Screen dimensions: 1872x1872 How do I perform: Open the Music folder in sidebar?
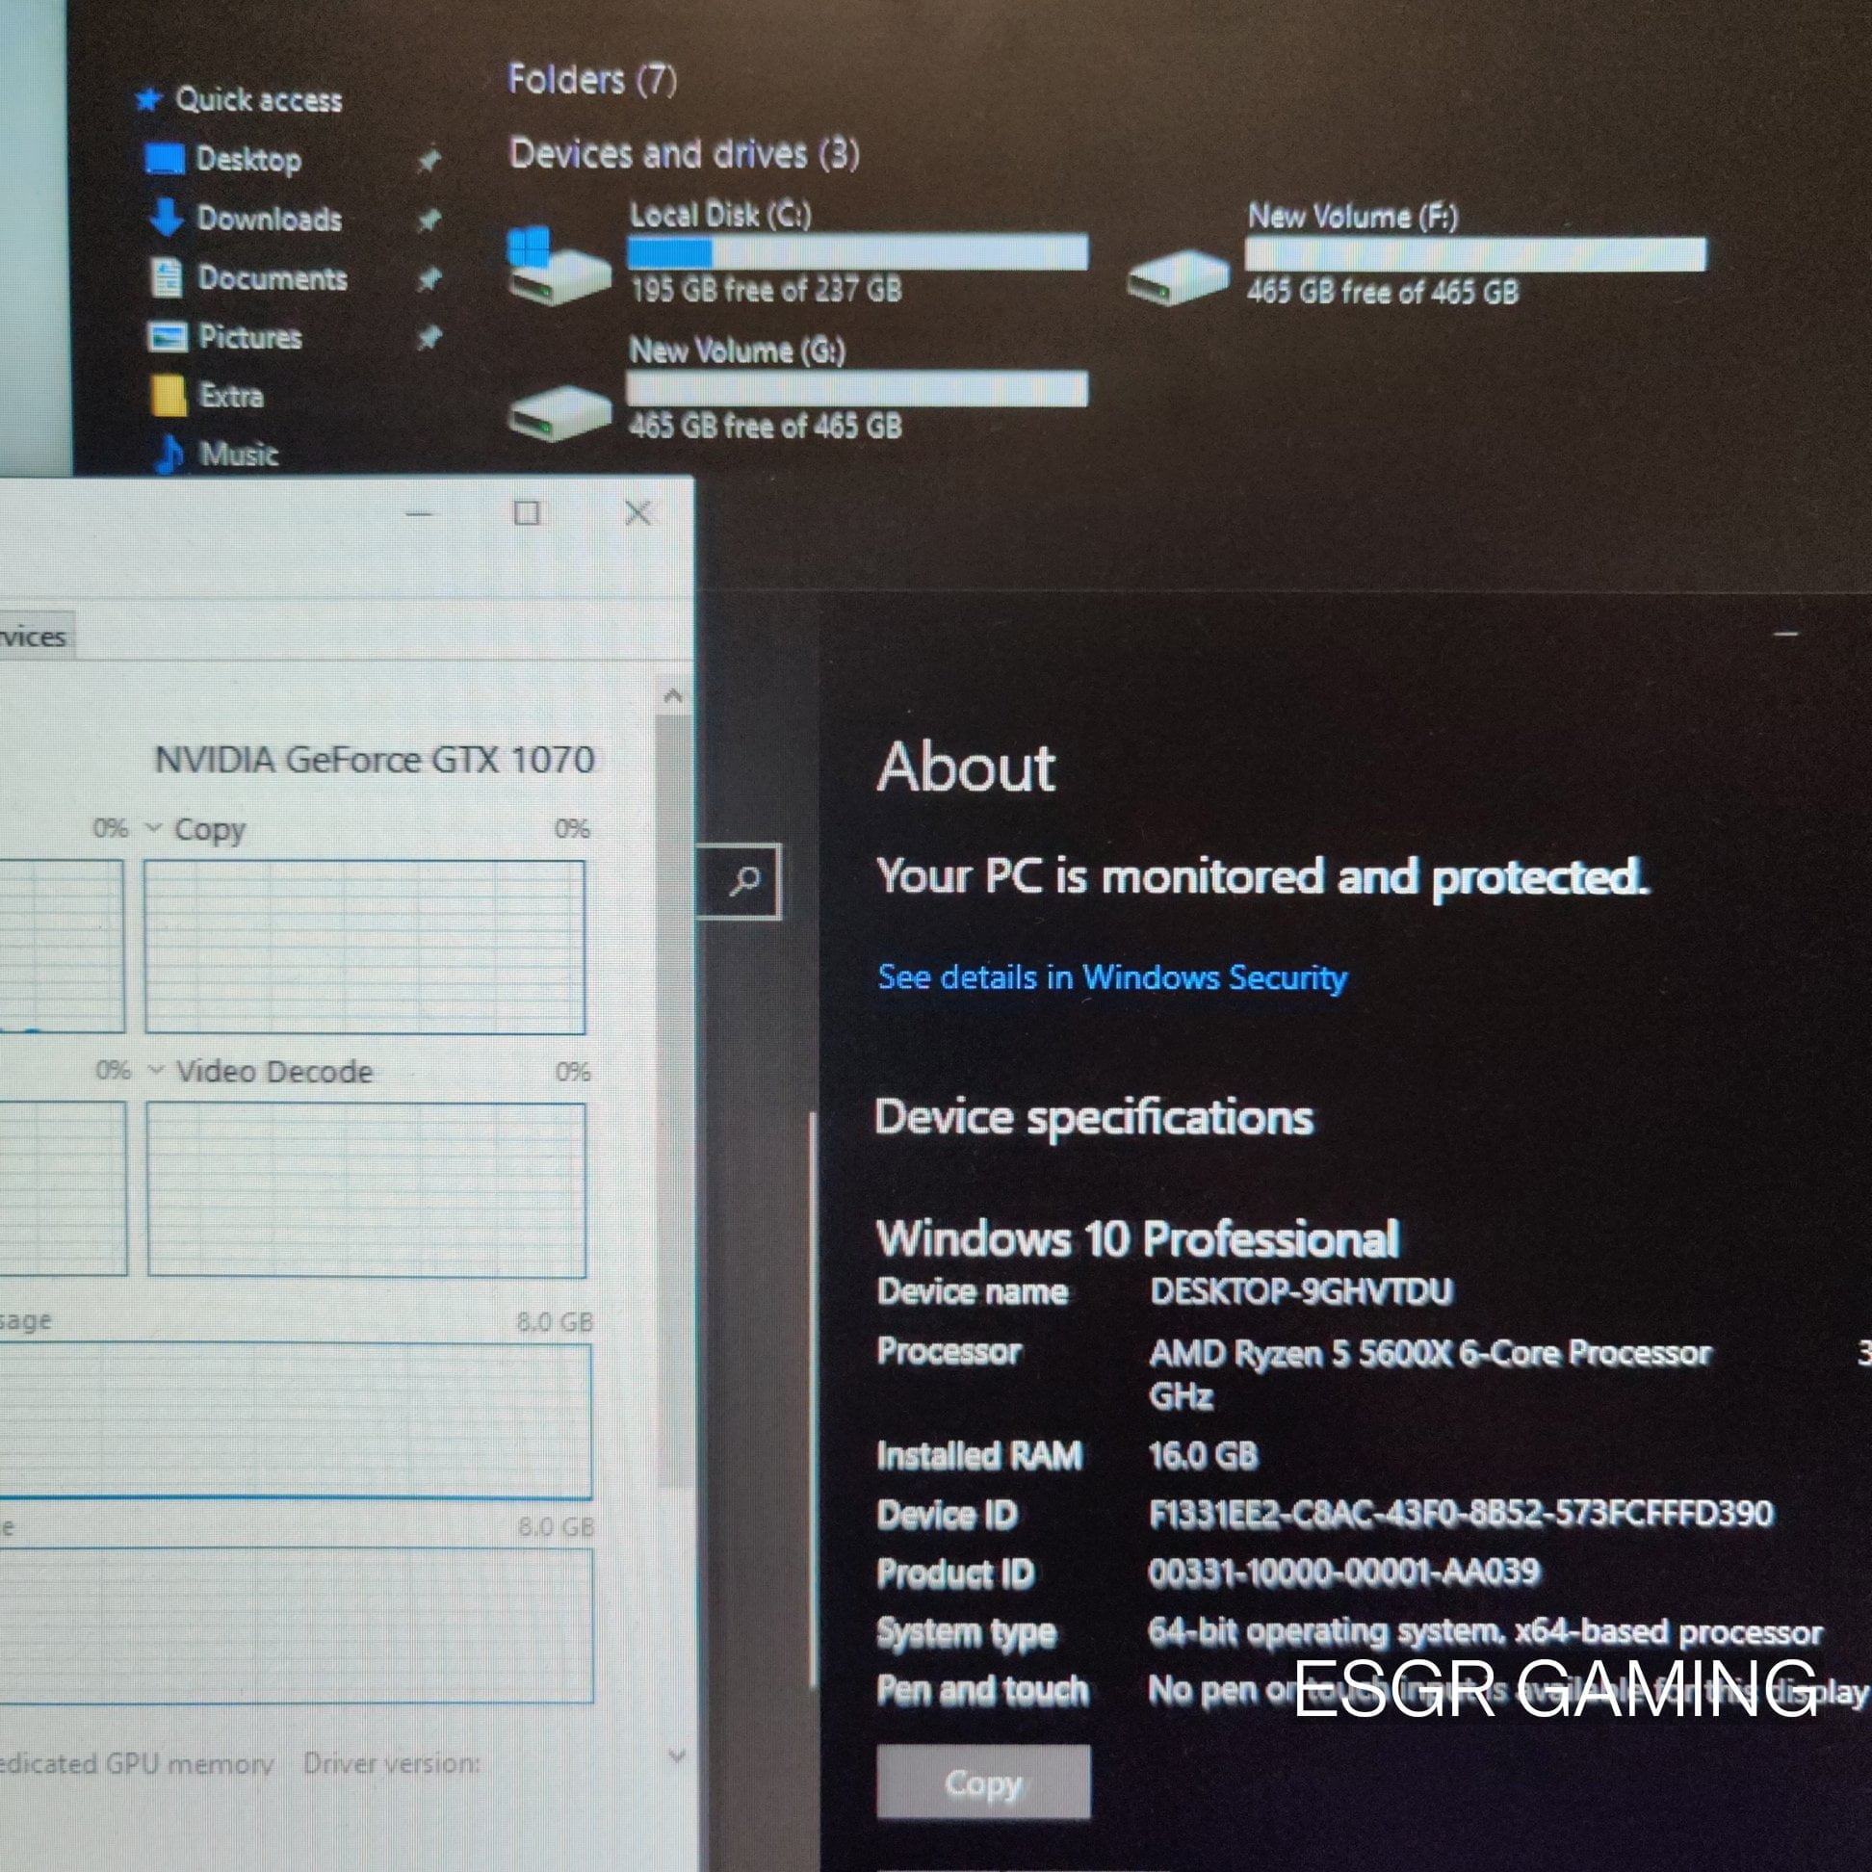[x=217, y=454]
